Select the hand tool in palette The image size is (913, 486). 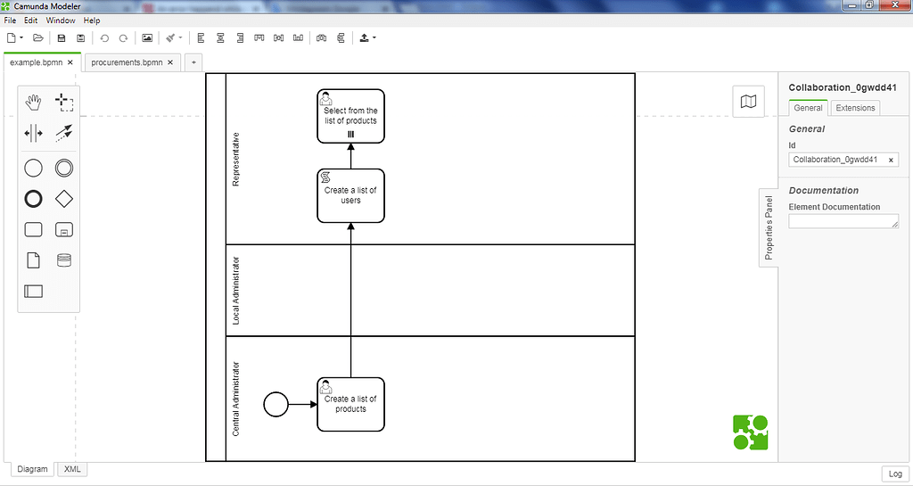pos(33,102)
